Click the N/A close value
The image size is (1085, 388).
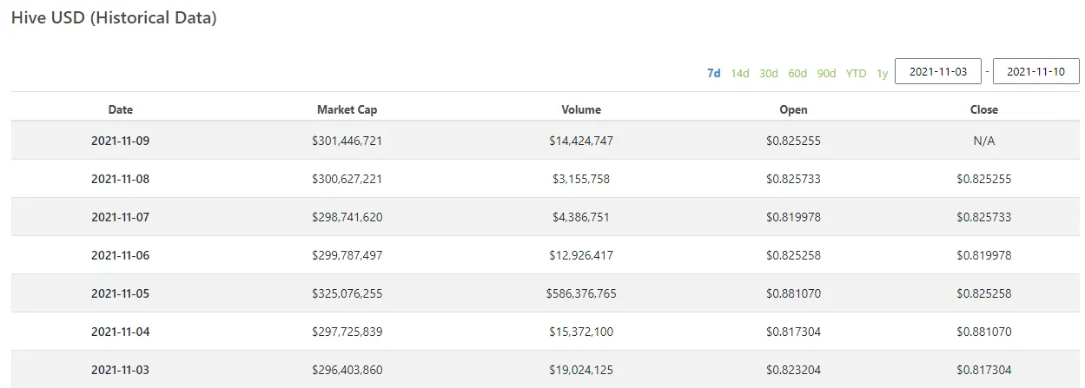click(x=984, y=141)
